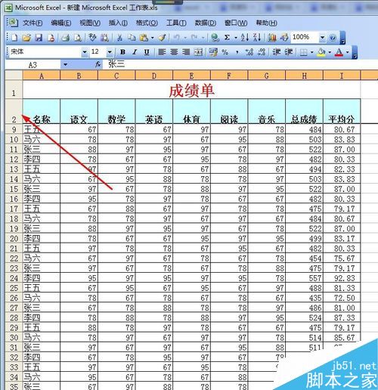378x390 pixels.
Task: Click the New workbook icon
Action: tap(14, 38)
